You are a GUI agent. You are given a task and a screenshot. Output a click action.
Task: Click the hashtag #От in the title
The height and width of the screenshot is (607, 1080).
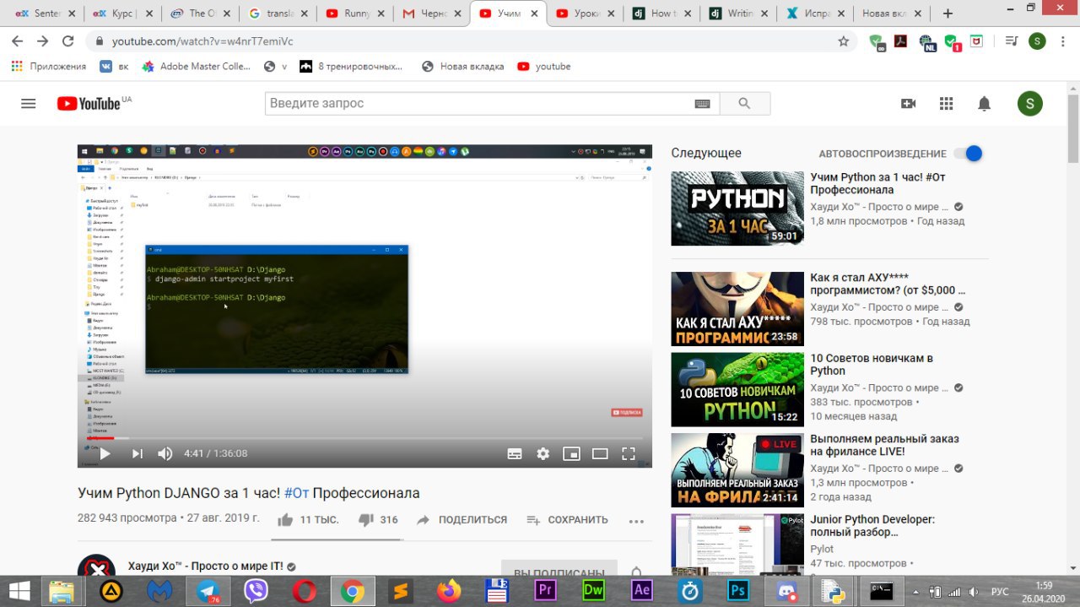pos(296,493)
